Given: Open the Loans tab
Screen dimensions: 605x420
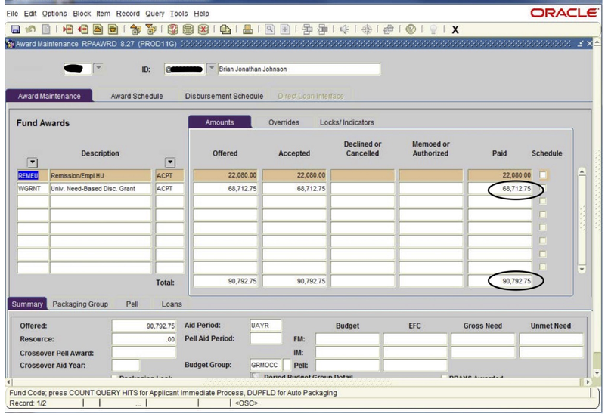Looking at the screenshot, I should pyautogui.click(x=172, y=304).
